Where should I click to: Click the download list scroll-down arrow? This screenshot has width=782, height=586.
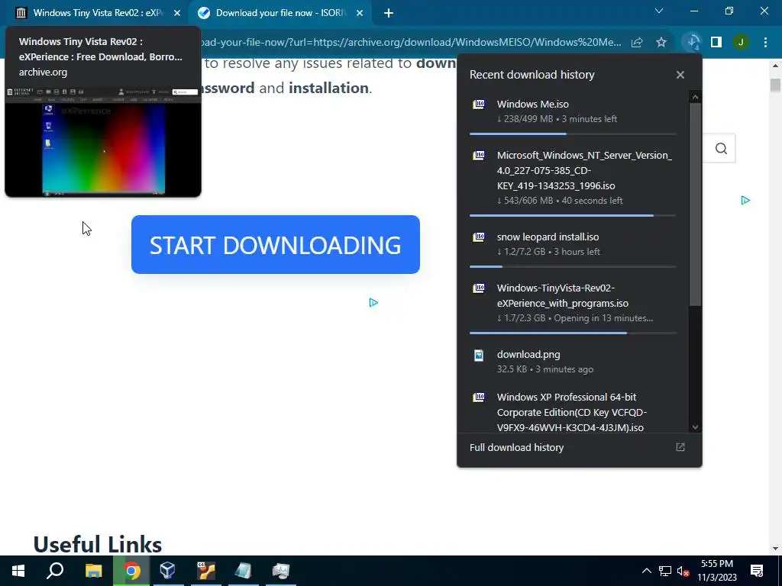tap(695, 427)
